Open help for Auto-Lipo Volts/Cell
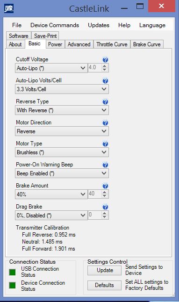 [x=105, y=81]
